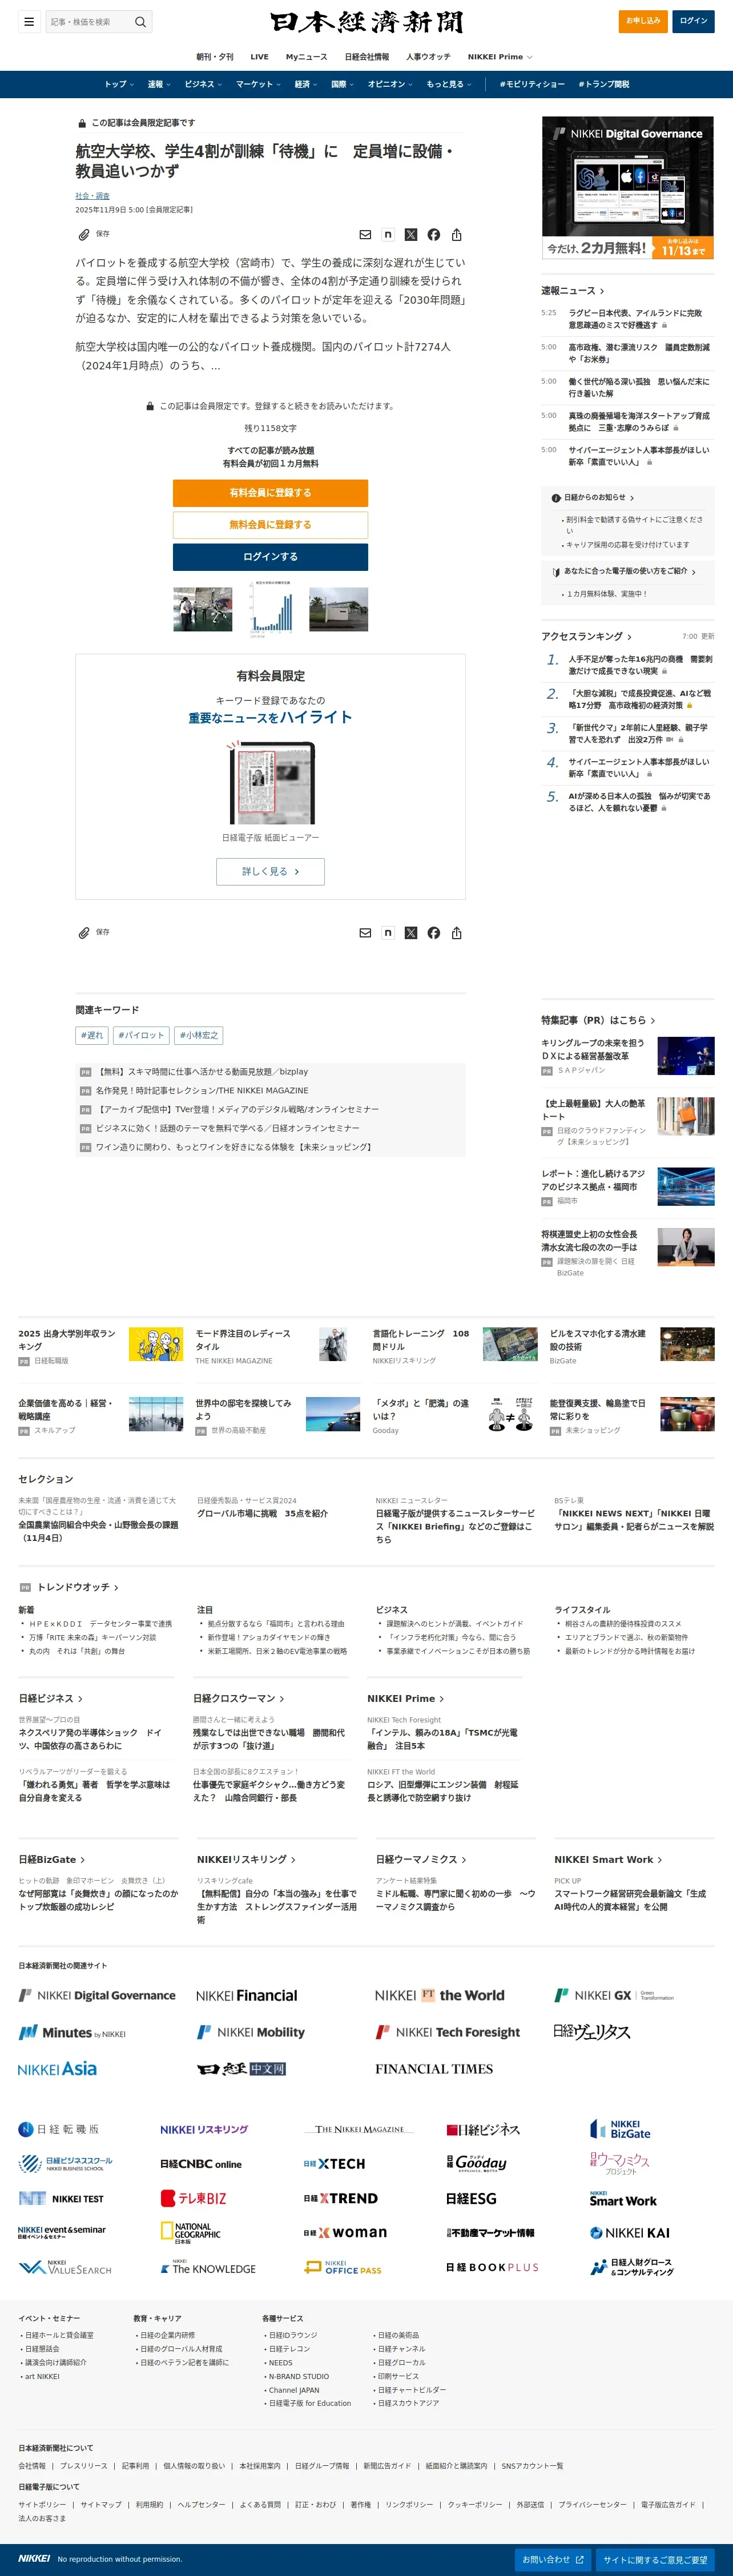The image size is (733, 2576).
Task: Open the hamburger menu in the header
Action: pos(29,21)
